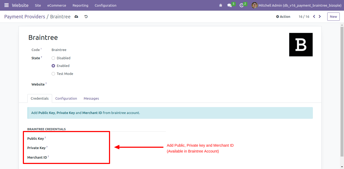Click the Braintree breadcrumb title
Screen dimensions: 344x169
pos(60,16)
